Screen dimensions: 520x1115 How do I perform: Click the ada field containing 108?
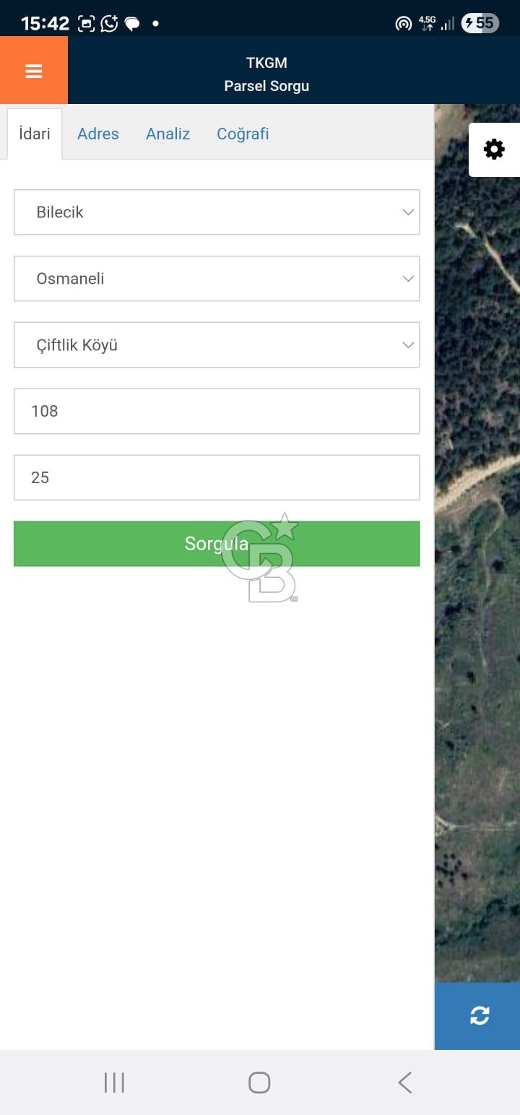coord(217,411)
